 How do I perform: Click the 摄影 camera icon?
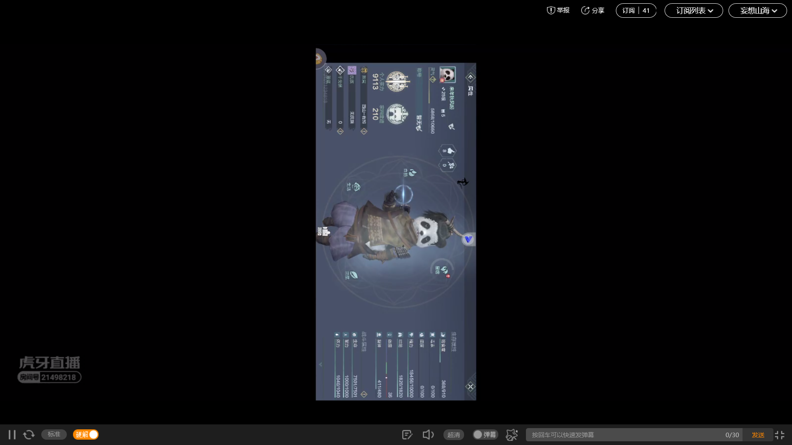coord(324,232)
